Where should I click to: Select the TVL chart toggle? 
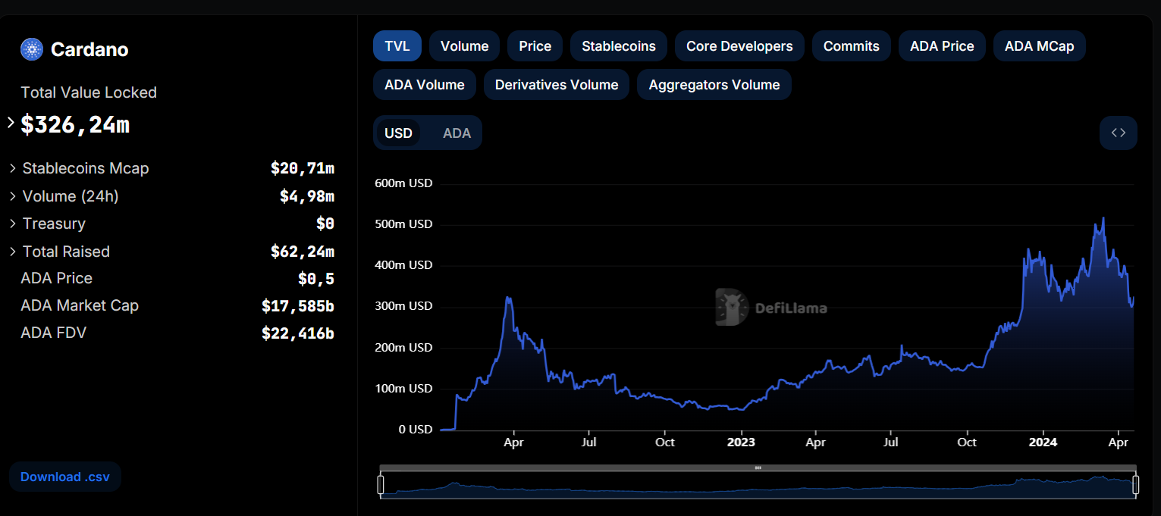click(x=397, y=46)
